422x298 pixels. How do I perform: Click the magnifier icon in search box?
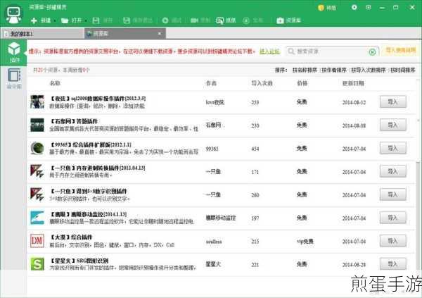(290, 51)
